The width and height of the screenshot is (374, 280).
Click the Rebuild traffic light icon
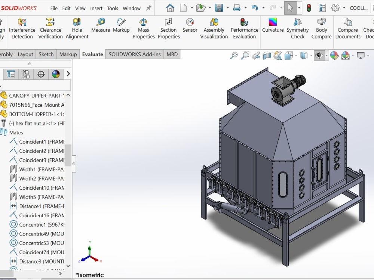(309, 8)
